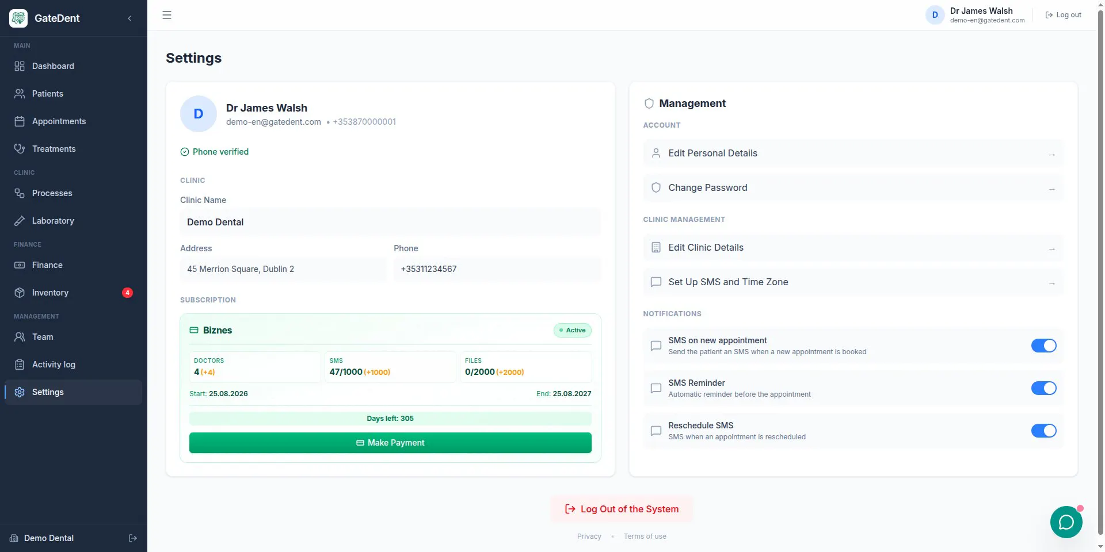Open the Appointments section

[74, 121]
